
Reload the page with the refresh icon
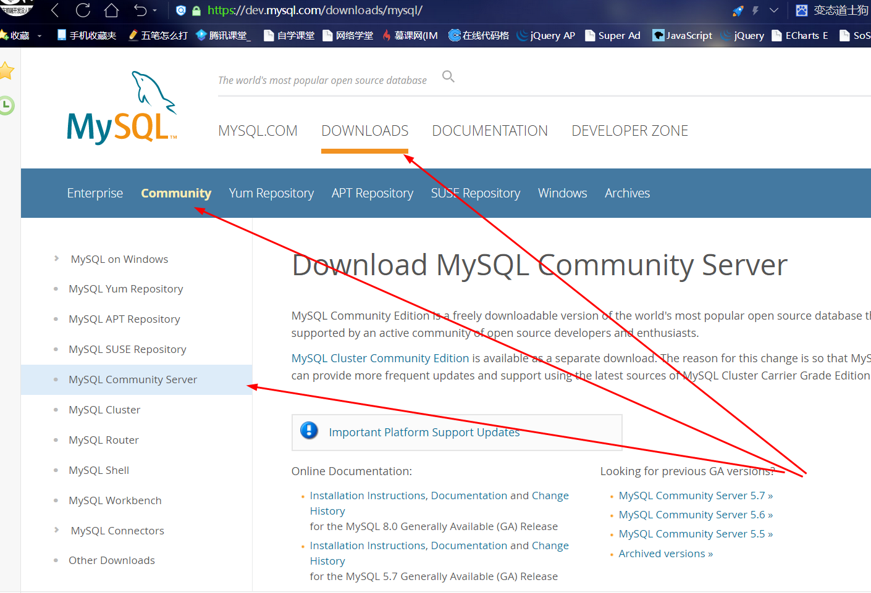83,10
